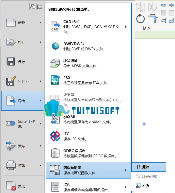Image resolution: width=175 pixels, height=193 pixels.
Task: Click the New file page icon
Action: pyautogui.click(x=11, y=23)
